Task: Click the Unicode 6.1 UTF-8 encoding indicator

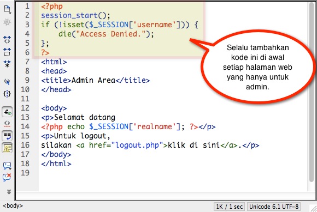Action: [274, 207]
